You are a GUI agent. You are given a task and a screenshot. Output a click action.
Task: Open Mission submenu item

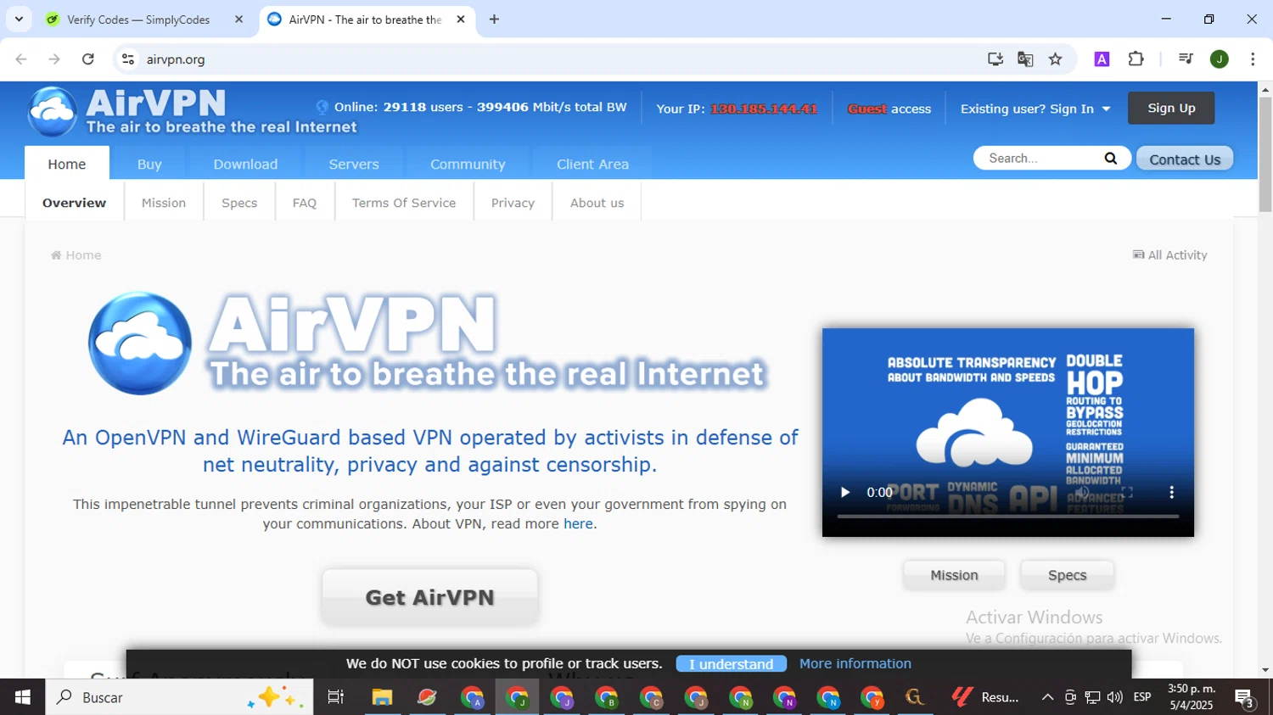click(x=164, y=203)
